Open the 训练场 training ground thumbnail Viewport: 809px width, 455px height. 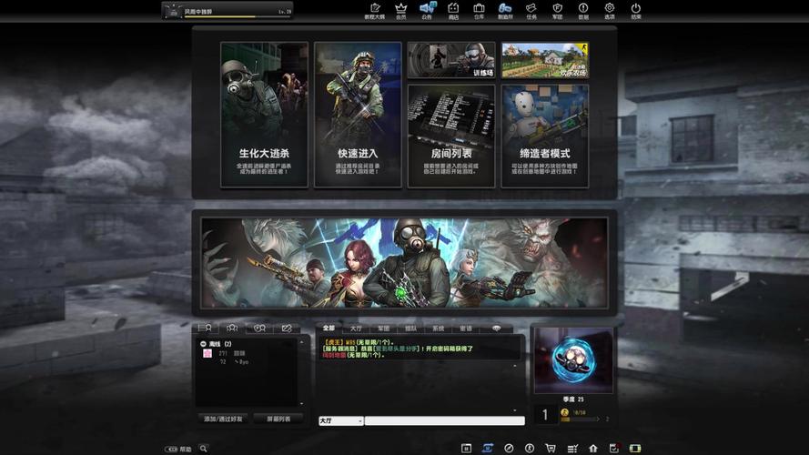coord(451,60)
